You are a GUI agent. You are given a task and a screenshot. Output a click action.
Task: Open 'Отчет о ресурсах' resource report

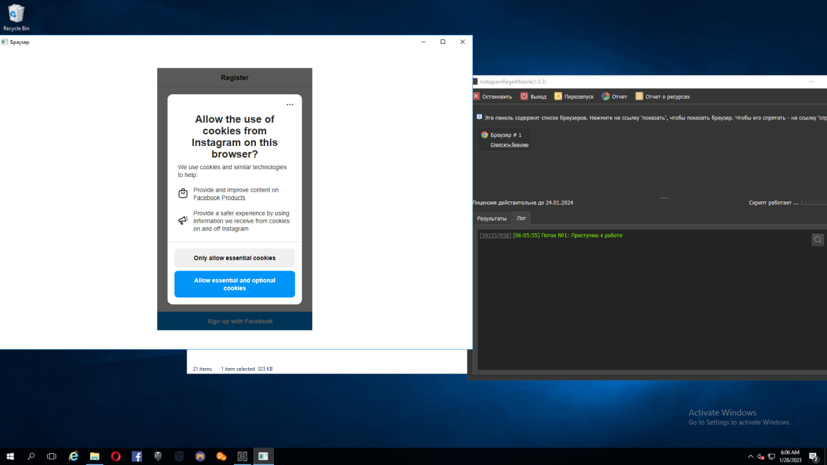click(662, 97)
